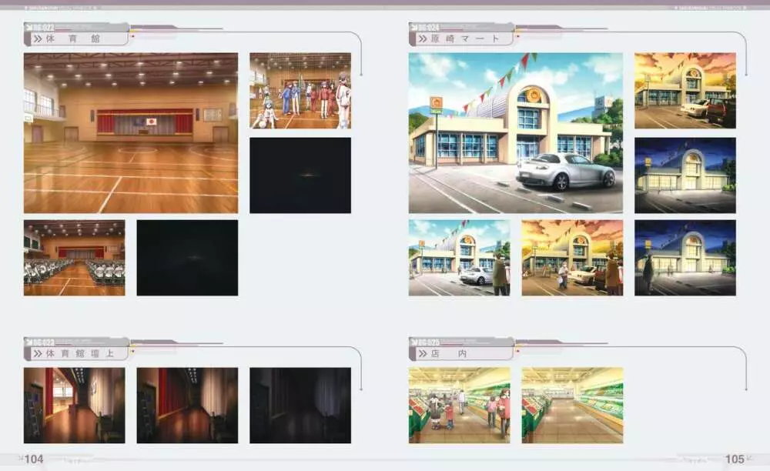This screenshot has height=471, width=770.
Task: Open the brightly lit stage thumbnail with red curtain
Action: (x=74, y=404)
